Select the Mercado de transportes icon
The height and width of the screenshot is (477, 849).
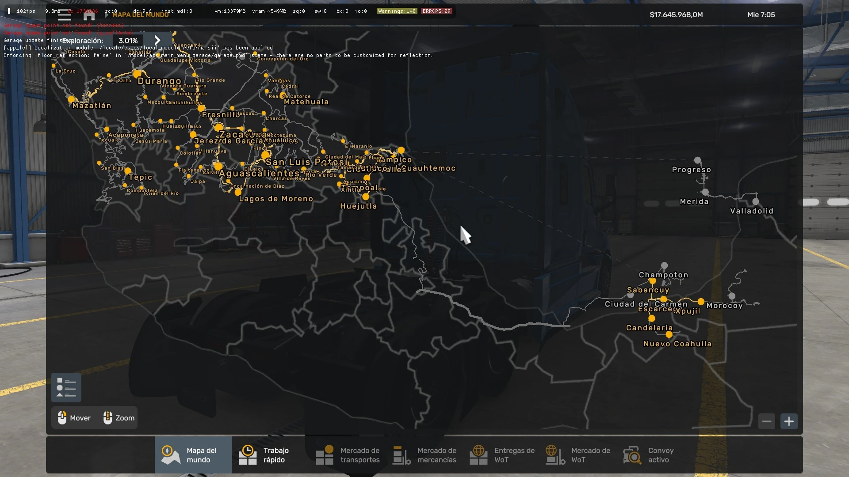(x=325, y=454)
